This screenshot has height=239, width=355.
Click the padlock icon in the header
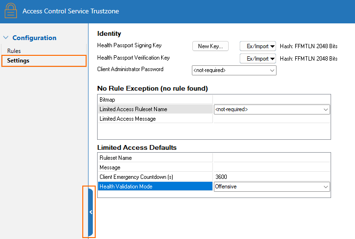point(11,10)
